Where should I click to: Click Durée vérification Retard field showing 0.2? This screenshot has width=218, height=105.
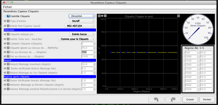pyautogui.click(x=87, y=68)
